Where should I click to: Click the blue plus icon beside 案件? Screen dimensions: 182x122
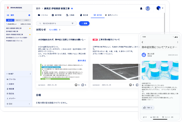tap(29, 15)
